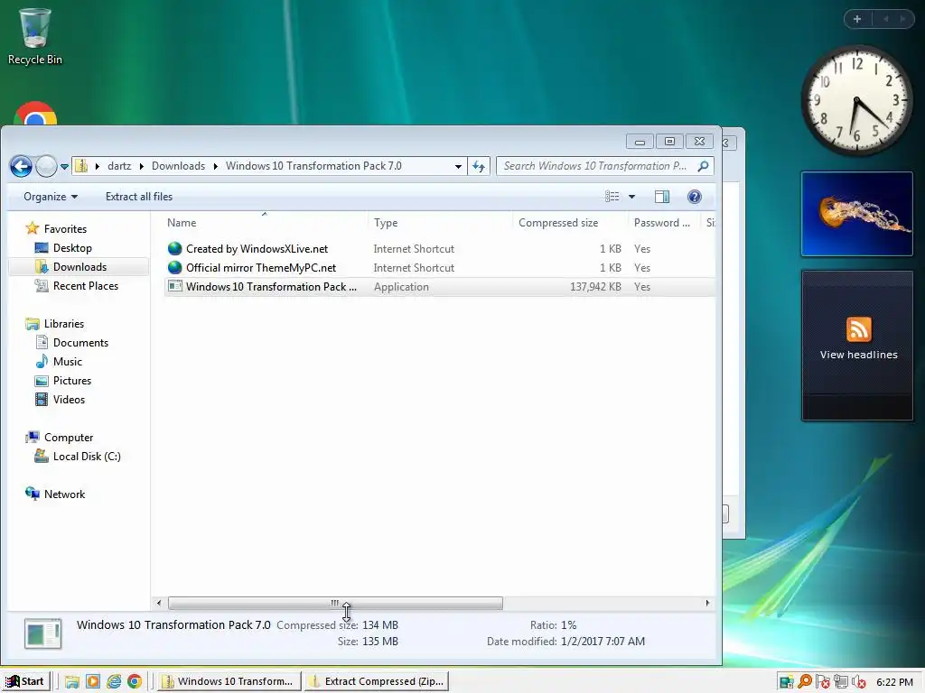
Task: Click the globe icon for WindowsXLive.net
Action: [x=174, y=249]
